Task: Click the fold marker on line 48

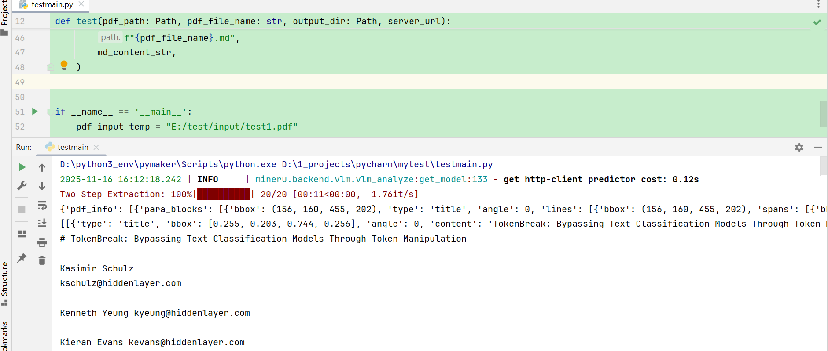Action: point(51,67)
